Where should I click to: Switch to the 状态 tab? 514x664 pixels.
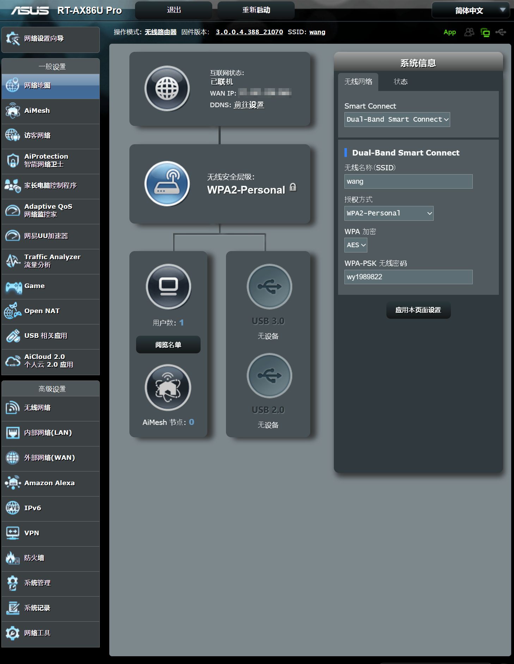pyautogui.click(x=400, y=82)
